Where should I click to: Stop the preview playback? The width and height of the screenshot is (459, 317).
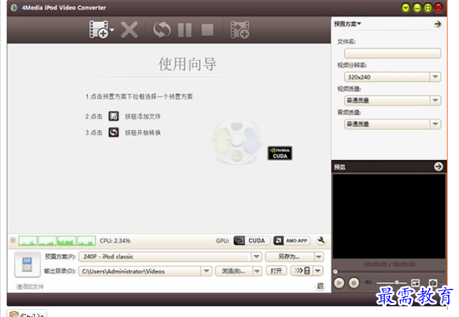click(353, 283)
